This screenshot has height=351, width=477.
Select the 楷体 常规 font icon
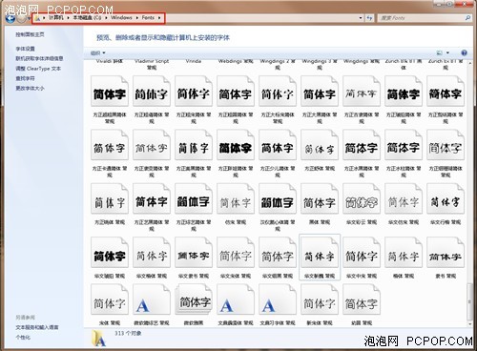[x=404, y=252]
